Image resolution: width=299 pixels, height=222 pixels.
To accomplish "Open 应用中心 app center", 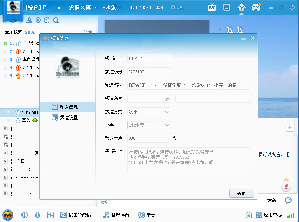I will tap(269, 215).
